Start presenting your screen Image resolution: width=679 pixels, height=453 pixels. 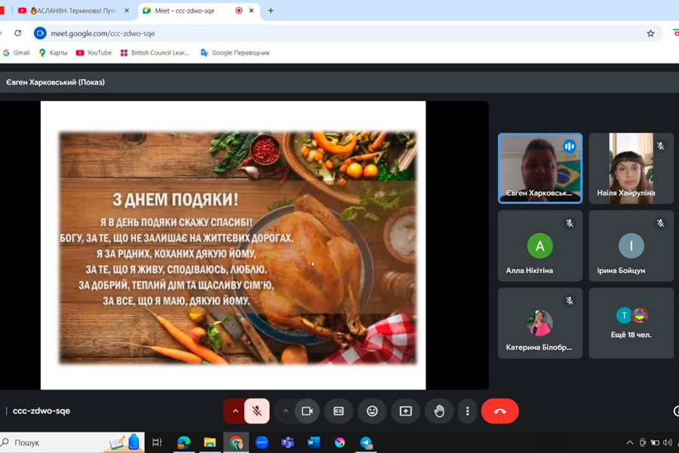[x=406, y=411]
